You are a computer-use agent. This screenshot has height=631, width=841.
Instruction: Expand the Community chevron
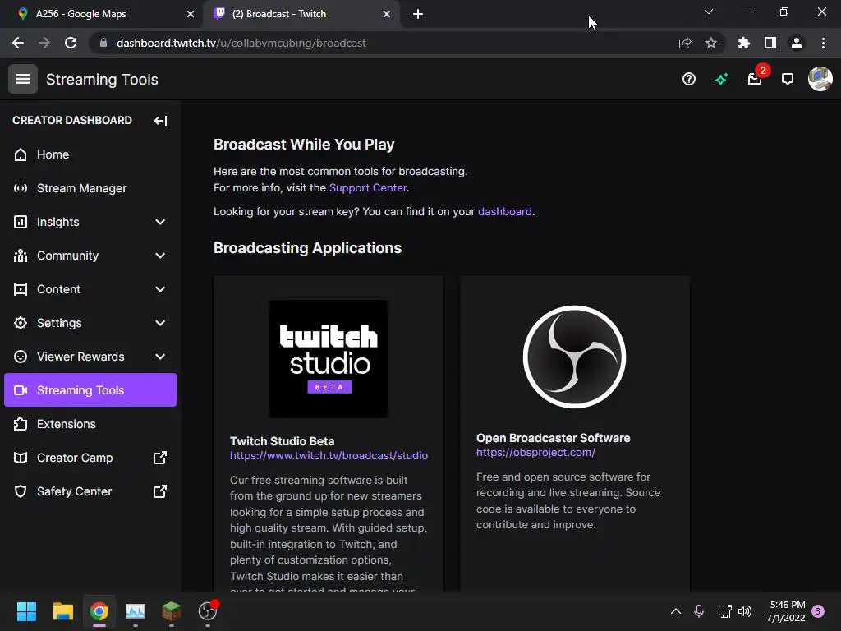tap(160, 256)
